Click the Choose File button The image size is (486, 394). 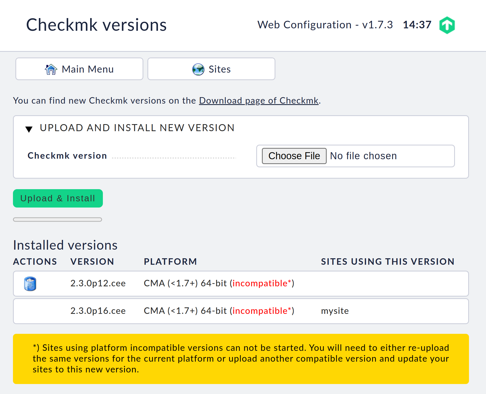294,156
